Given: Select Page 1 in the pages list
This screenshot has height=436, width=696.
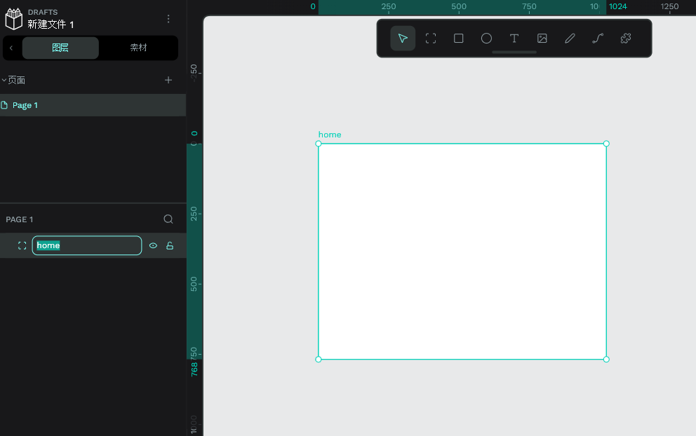Looking at the screenshot, I should (93, 105).
